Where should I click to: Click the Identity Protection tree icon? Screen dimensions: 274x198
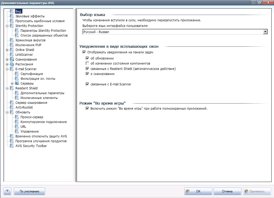12,26
